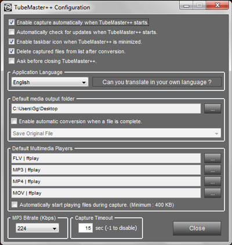Click the Close button
This screenshot has width=232, height=245.
[197, 228]
